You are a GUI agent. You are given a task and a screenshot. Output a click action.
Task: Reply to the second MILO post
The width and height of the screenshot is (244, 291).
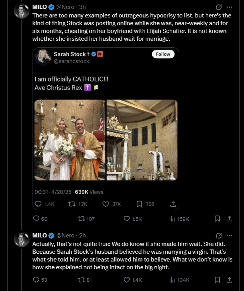point(37,279)
